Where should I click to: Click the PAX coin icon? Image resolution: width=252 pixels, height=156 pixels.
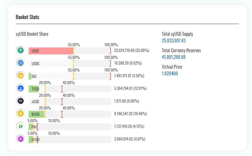(x=20, y=126)
